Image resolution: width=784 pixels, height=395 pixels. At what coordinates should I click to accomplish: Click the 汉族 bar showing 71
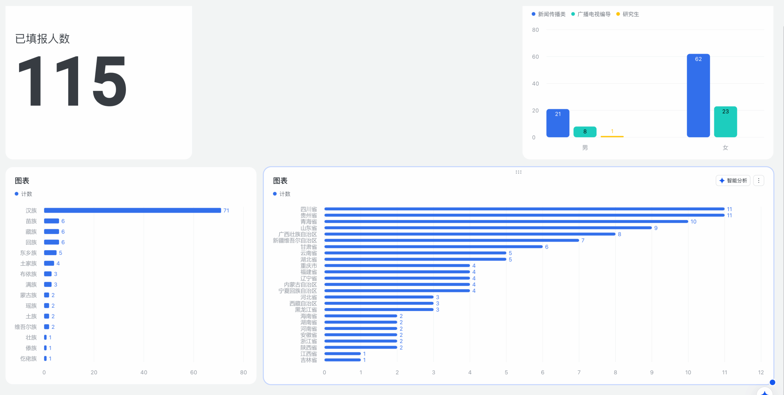click(132, 210)
